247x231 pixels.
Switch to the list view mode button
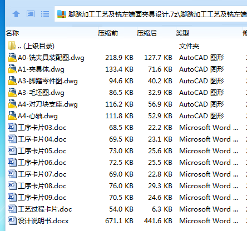pos(45,14)
